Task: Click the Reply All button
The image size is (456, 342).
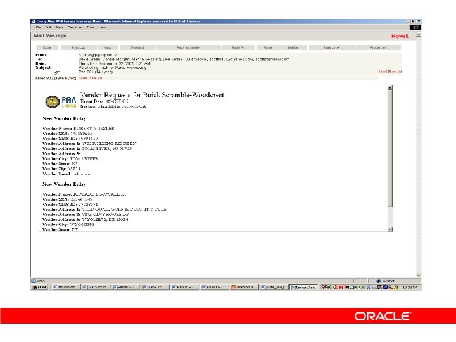Action: tap(237, 47)
